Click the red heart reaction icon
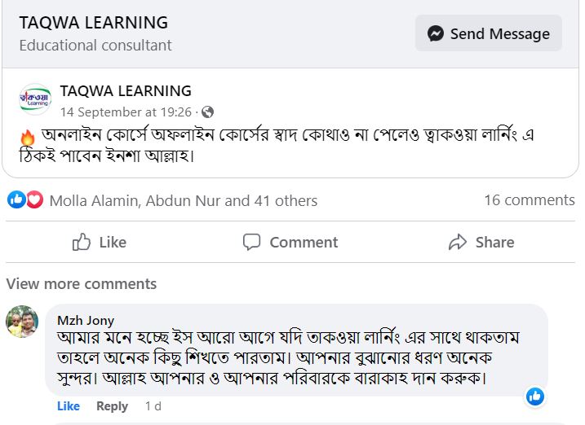This screenshot has width=585, height=425. coord(34,199)
